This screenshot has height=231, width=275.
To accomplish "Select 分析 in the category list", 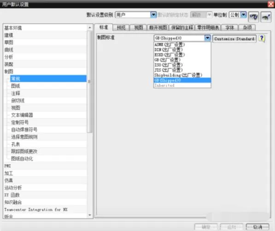I will (x=45, y=57).
